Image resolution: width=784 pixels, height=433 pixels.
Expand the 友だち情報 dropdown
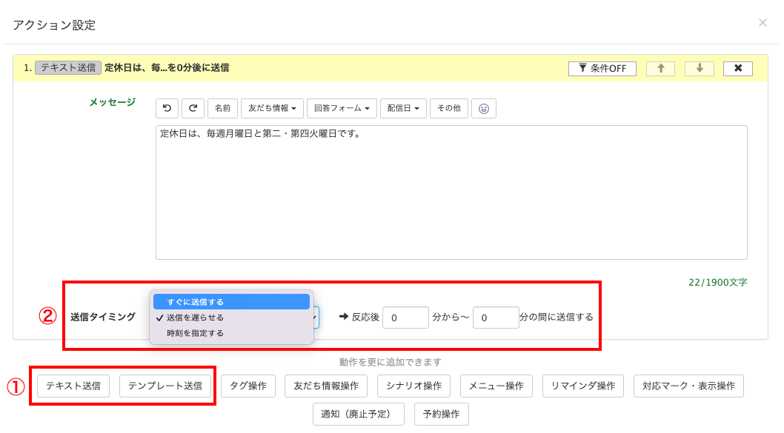[272, 108]
